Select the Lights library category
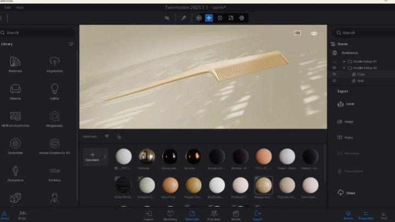Image resolution: width=395 pixels, height=222 pixels. (54, 90)
